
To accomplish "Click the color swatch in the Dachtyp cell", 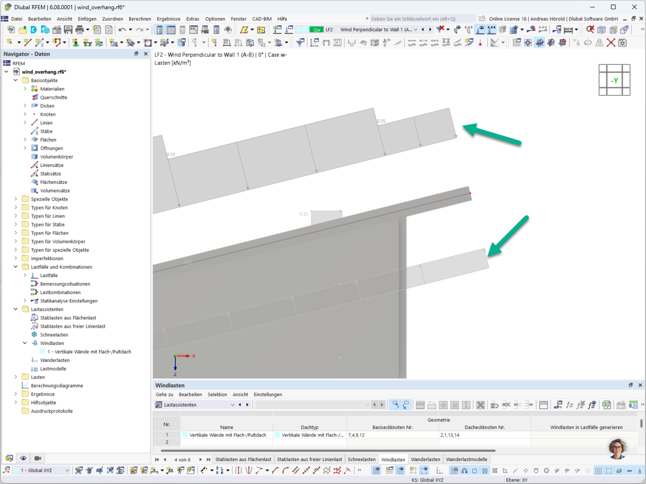I will point(278,435).
